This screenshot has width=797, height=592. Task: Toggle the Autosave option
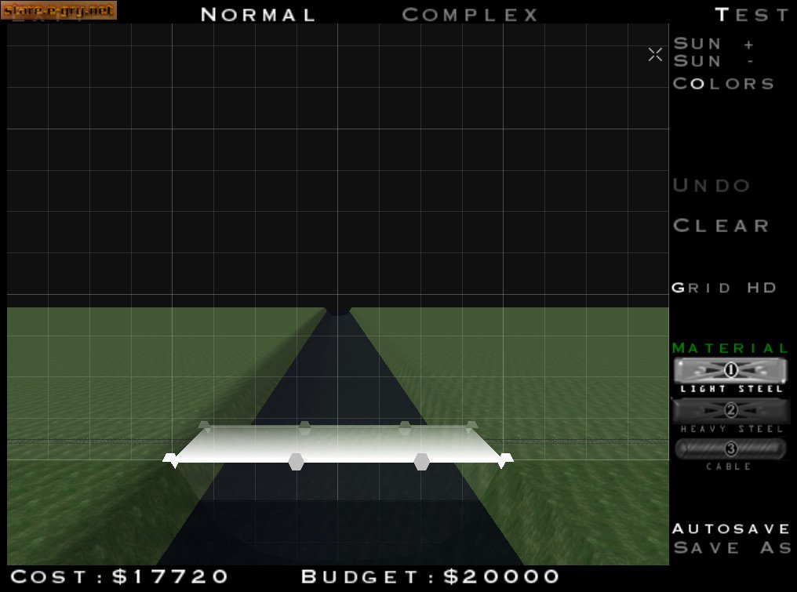(731, 528)
